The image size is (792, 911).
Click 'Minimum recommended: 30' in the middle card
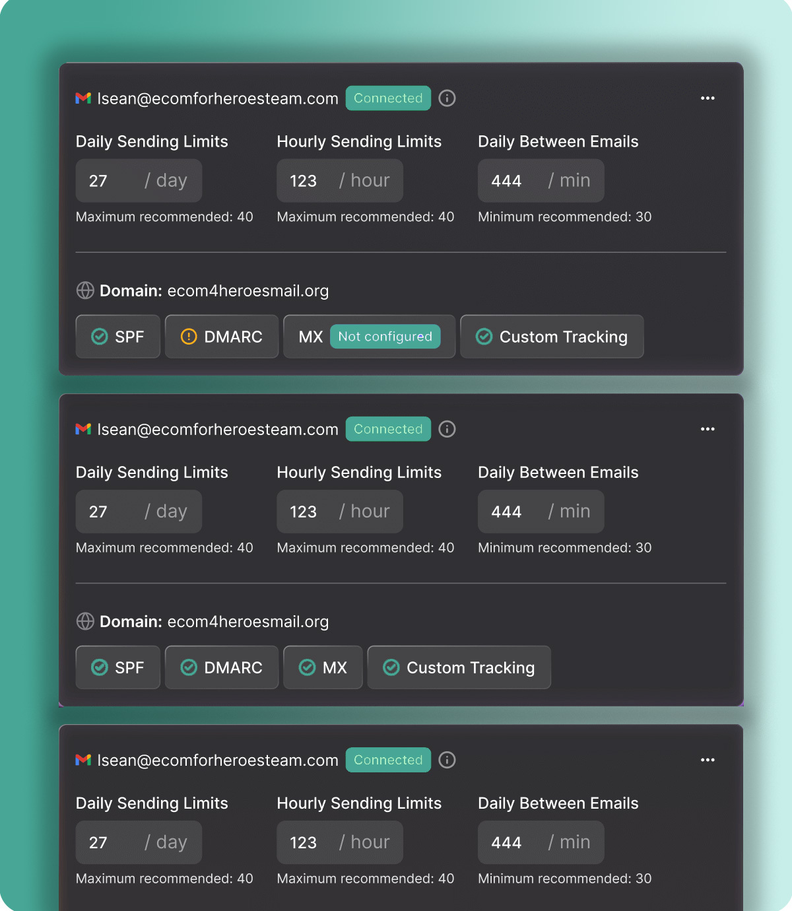[565, 547]
